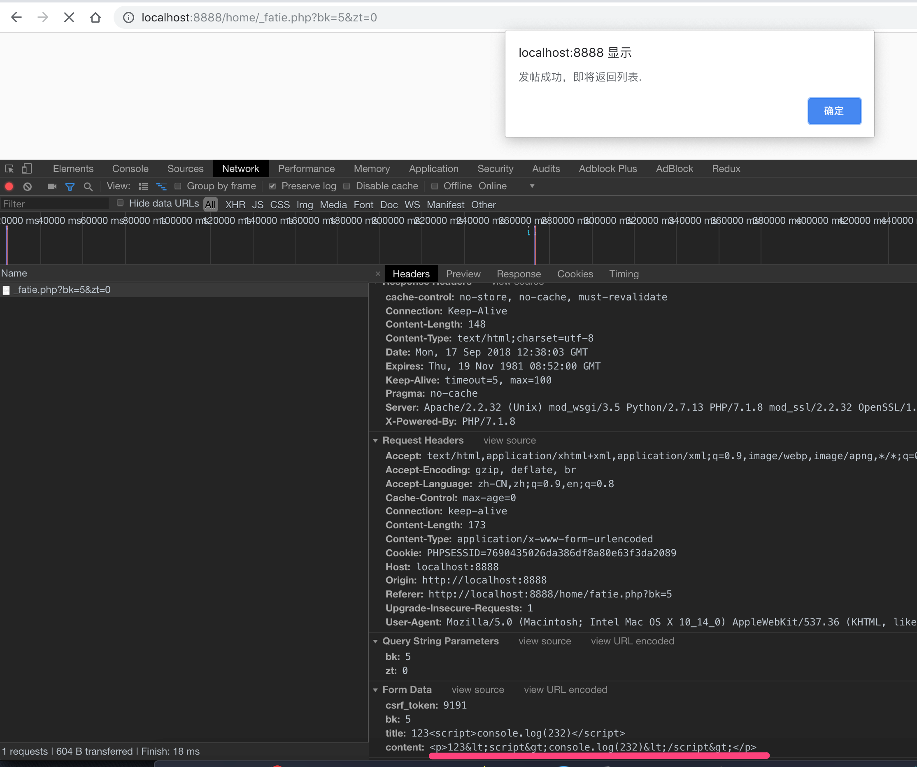Click the network Filter text field
The image size is (917, 767).
pos(55,204)
